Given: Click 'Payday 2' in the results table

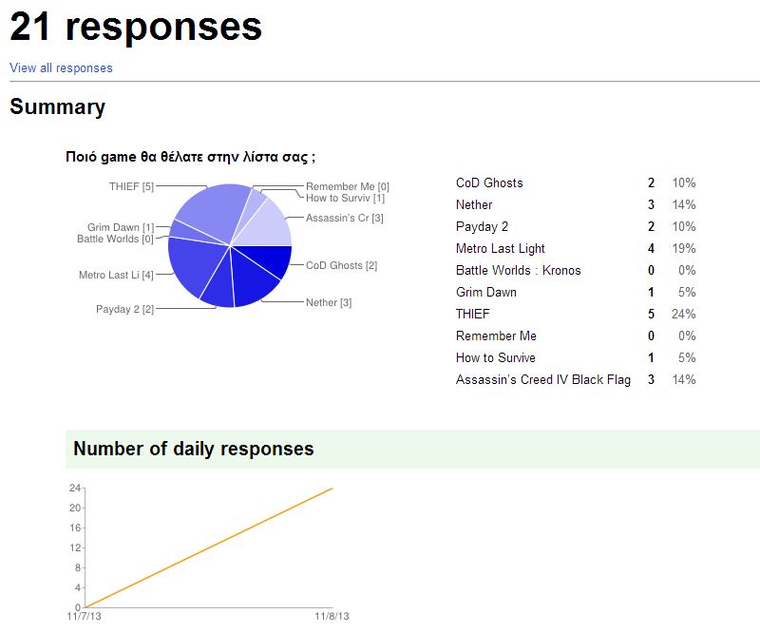Looking at the screenshot, I should coord(483,226).
